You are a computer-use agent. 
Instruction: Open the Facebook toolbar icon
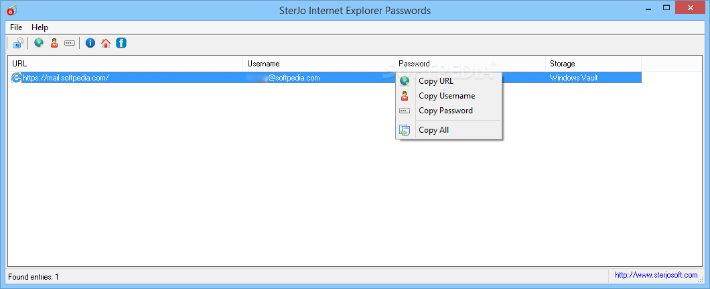(x=121, y=43)
